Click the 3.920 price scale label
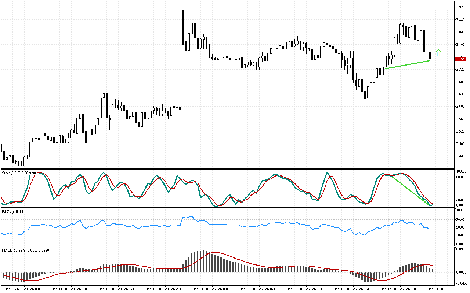470x293 pixels. tap(460, 7)
